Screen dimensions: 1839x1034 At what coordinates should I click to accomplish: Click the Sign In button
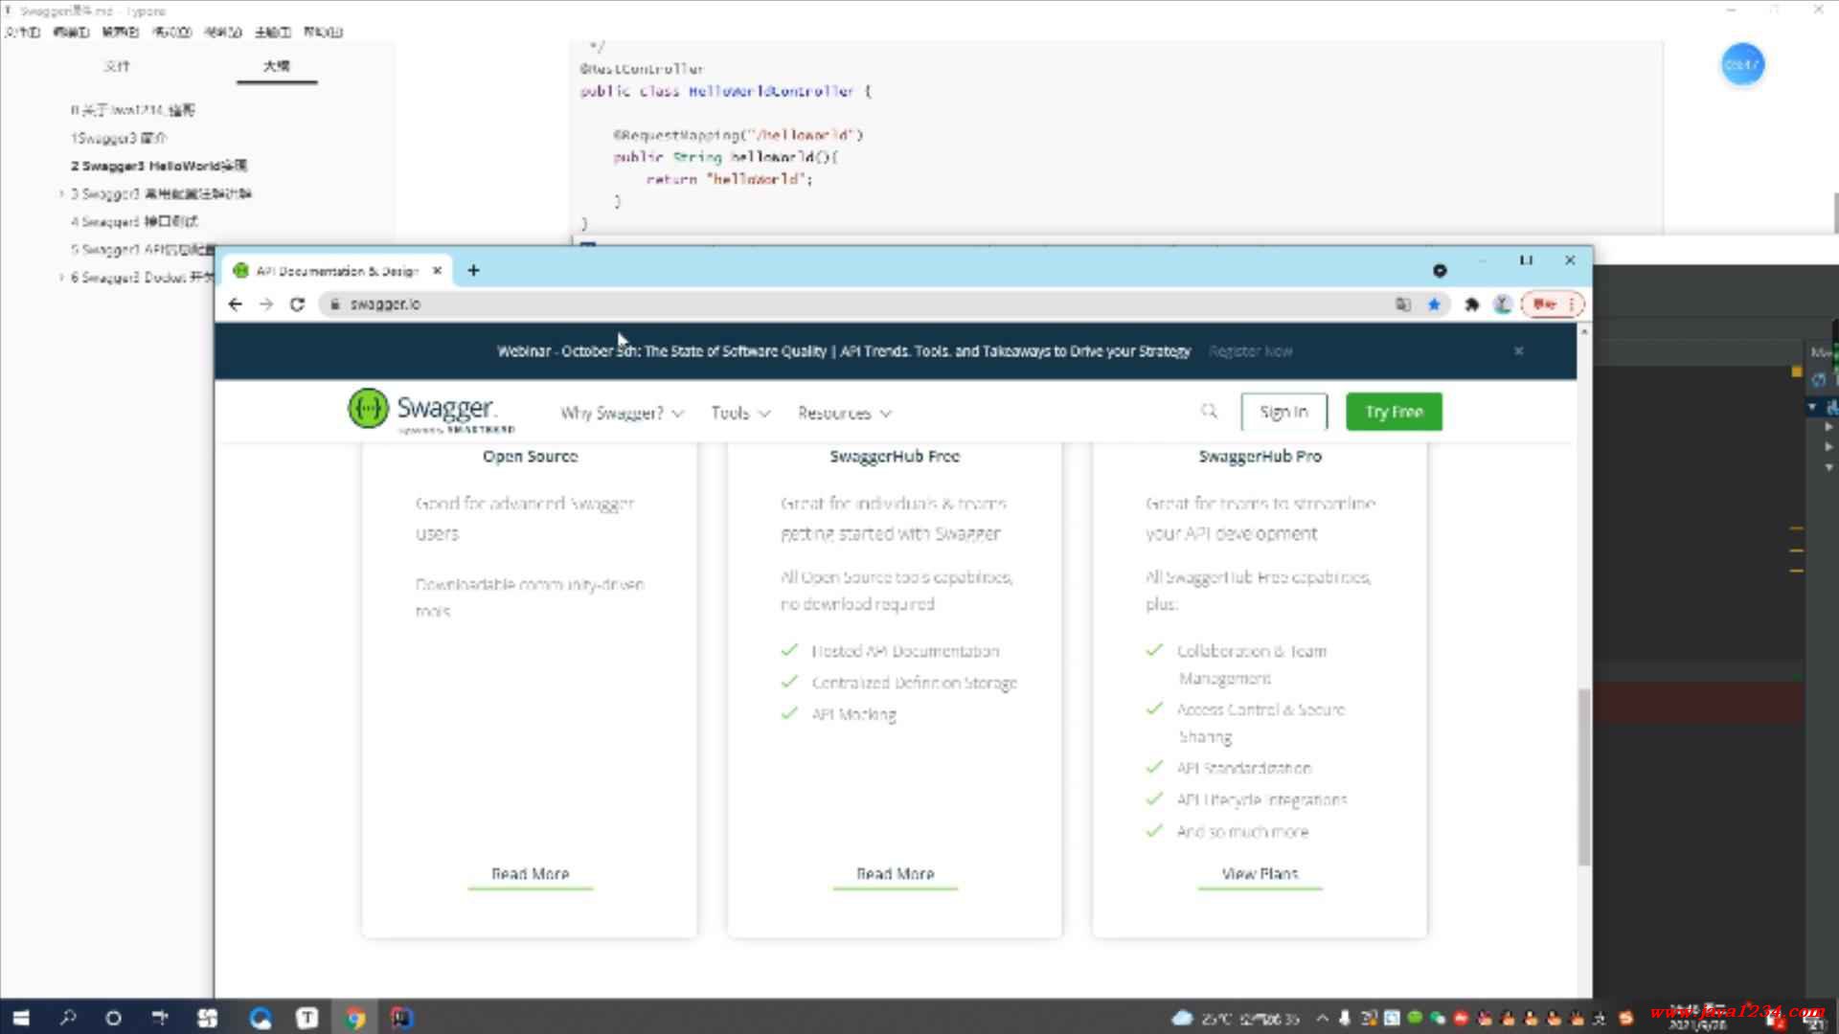coord(1283,412)
